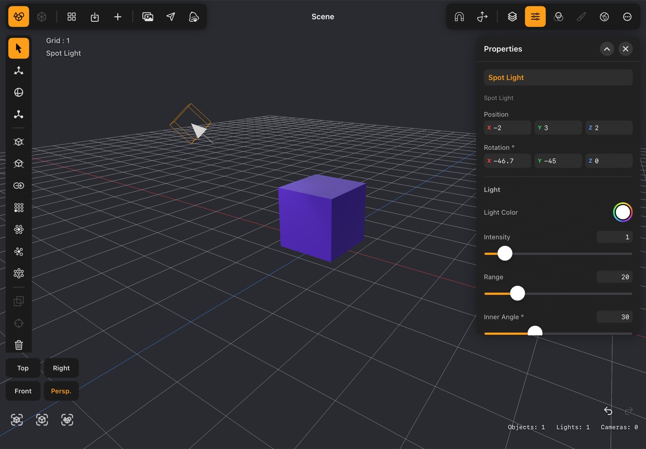Click the bell notification icon
This screenshot has height=449, width=646.
coord(194,17)
